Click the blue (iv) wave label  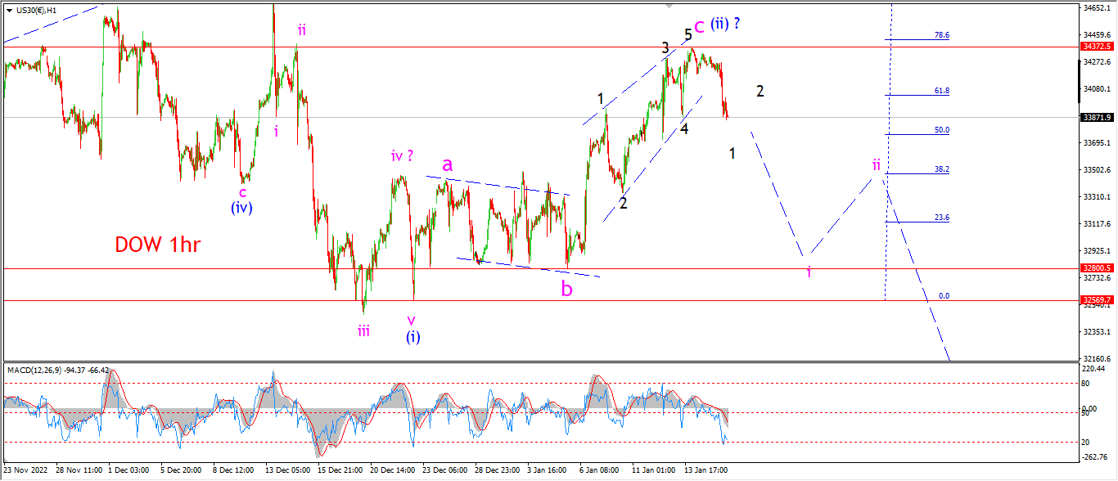241,208
